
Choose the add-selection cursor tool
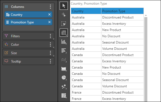[64, 15]
